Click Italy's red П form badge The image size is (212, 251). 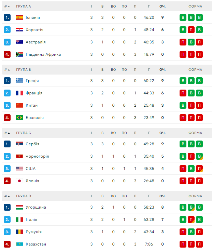coord(191,220)
